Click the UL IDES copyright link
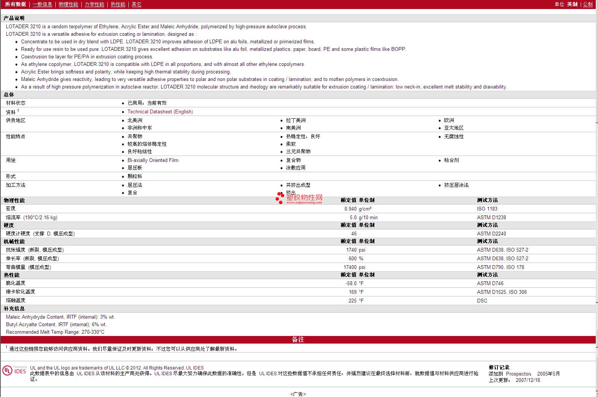This screenshot has height=397, width=598. click(195, 368)
